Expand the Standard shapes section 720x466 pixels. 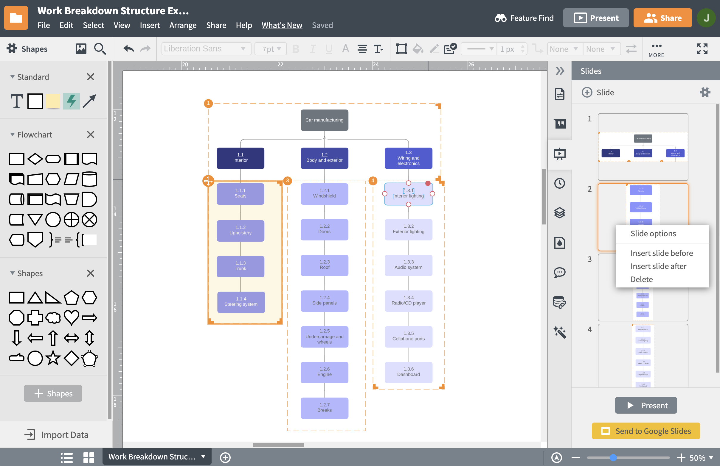click(12, 76)
